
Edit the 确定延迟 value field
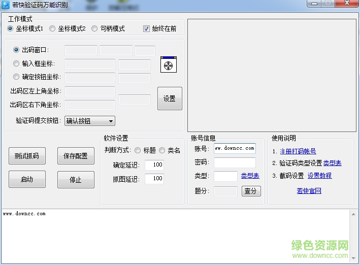[154, 165]
